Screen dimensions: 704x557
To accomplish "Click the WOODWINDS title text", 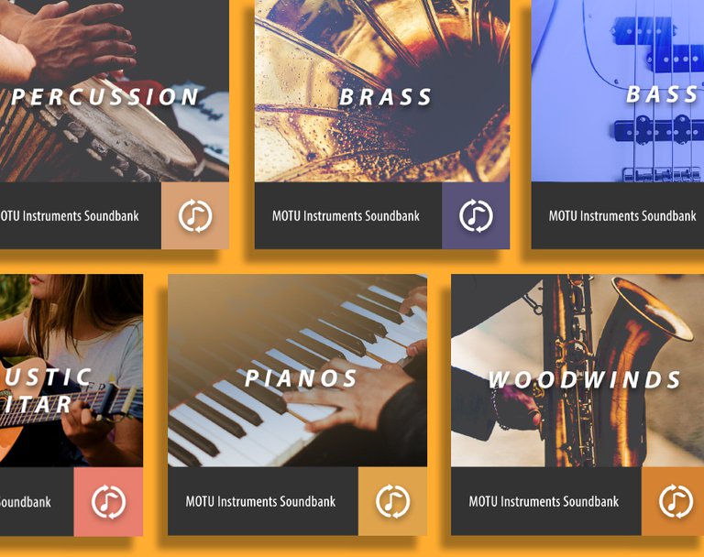I will (x=585, y=379).
